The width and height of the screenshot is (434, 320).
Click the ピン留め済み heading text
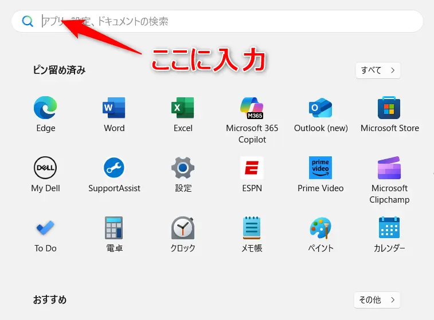click(59, 70)
